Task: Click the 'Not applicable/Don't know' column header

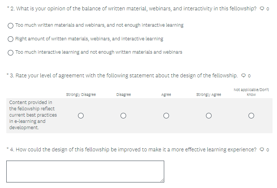Action: tap(251, 92)
